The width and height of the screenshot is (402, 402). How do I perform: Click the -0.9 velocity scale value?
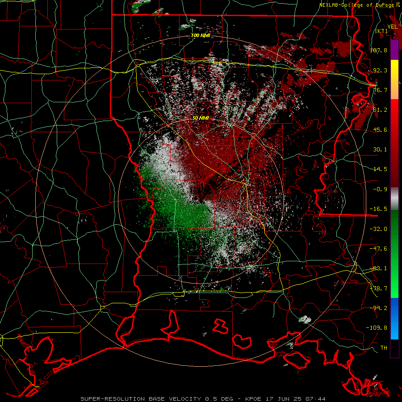tap(380, 189)
